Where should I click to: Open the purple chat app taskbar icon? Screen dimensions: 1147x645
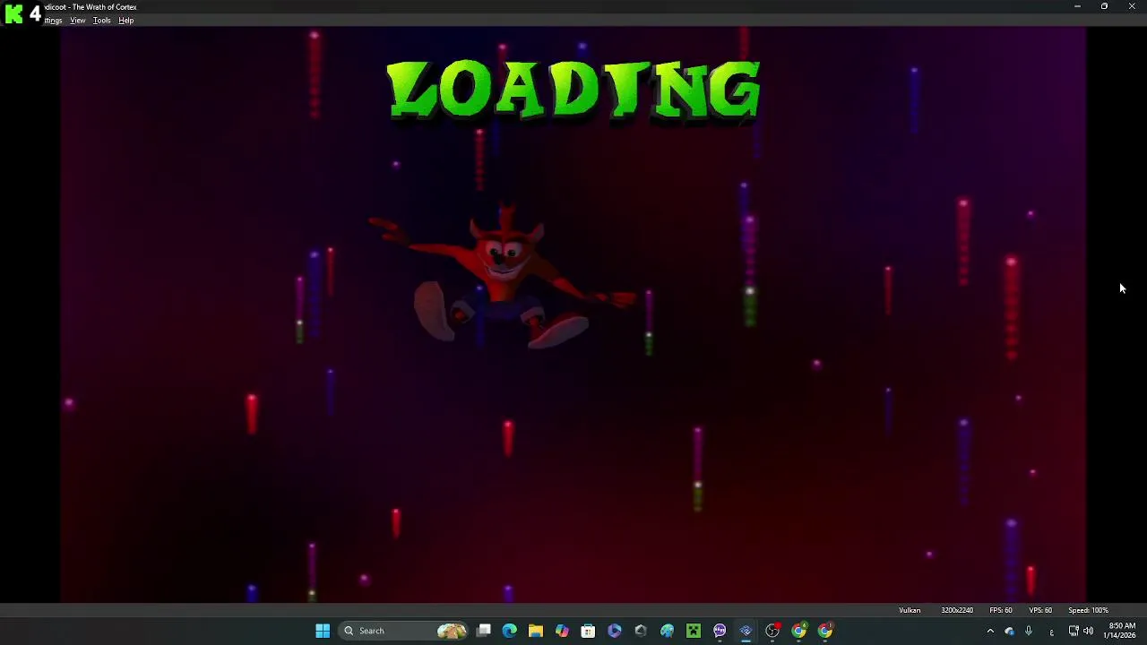coord(720,631)
